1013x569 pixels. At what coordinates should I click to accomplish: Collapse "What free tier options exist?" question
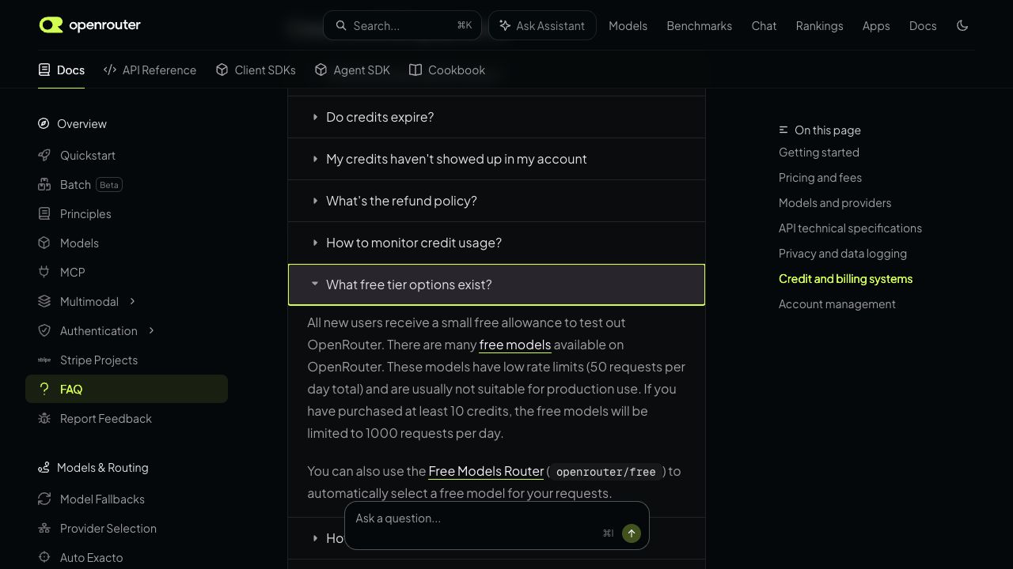tap(496, 284)
